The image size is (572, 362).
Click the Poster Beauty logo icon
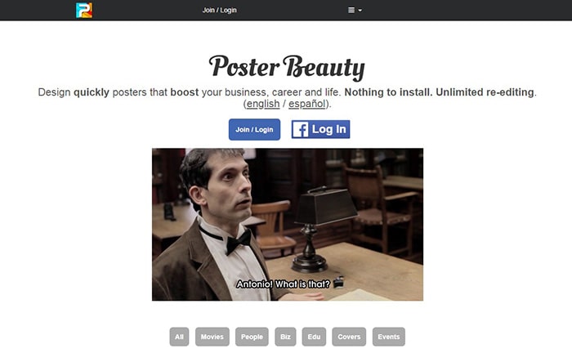tap(84, 11)
